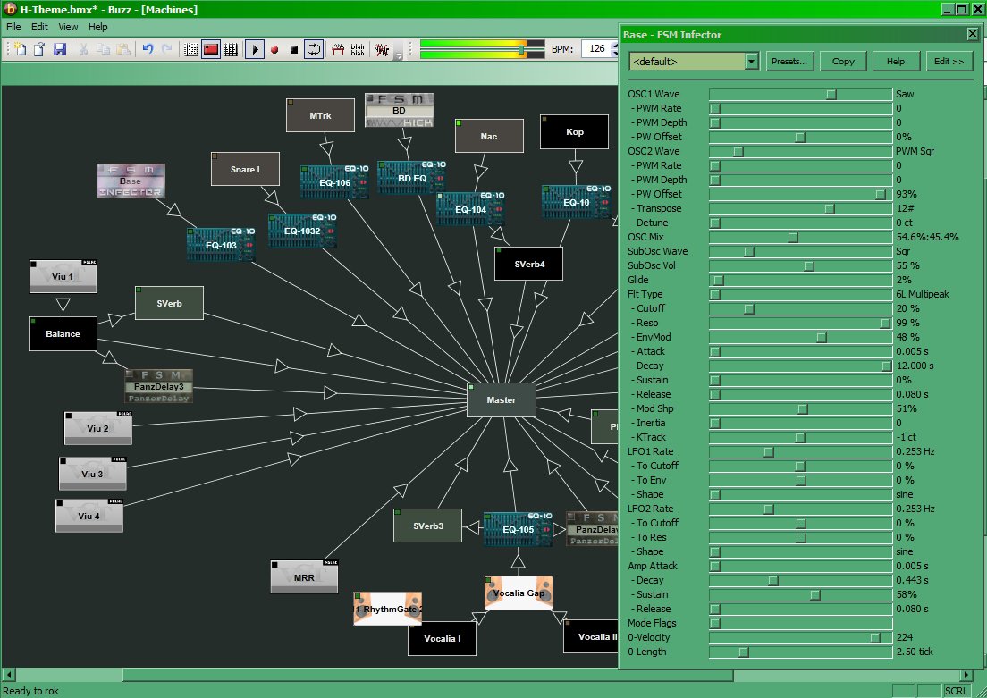Click the toolbar overflow chevron

(399, 55)
